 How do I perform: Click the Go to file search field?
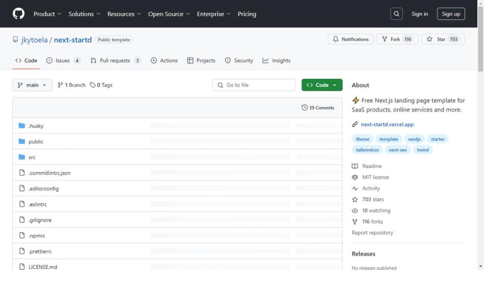pos(254,85)
